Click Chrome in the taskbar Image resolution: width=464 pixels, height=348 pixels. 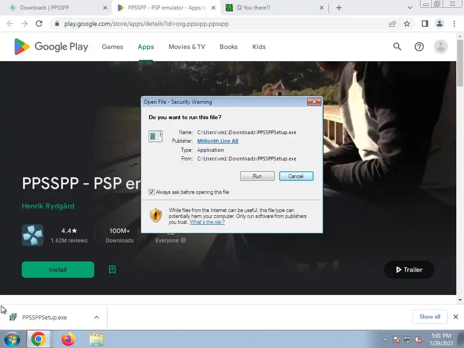[39, 339]
